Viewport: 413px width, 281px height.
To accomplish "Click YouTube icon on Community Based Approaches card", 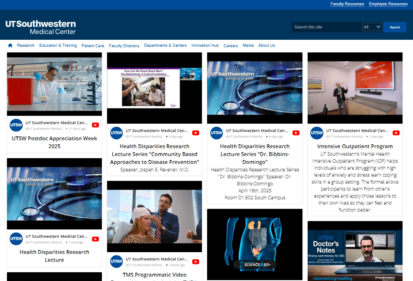I will click(196, 133).
